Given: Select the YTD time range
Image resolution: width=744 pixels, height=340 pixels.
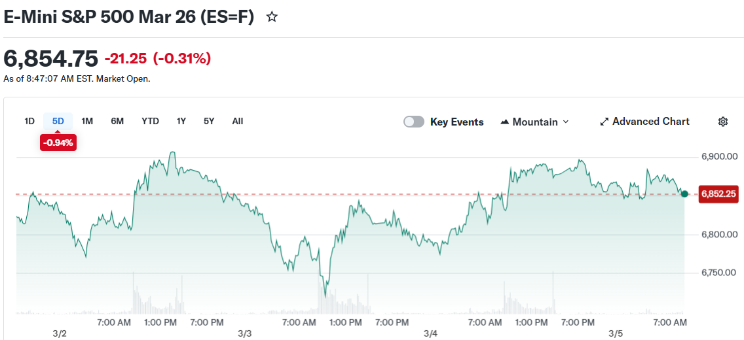Looking at the screenshot, I should click(x=150, y=121).
